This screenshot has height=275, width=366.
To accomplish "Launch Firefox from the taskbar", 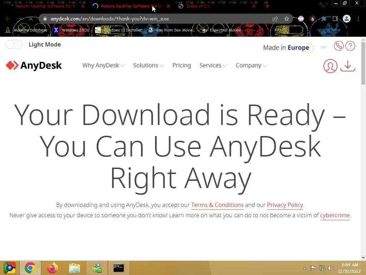I will click(x=52, y=268).
